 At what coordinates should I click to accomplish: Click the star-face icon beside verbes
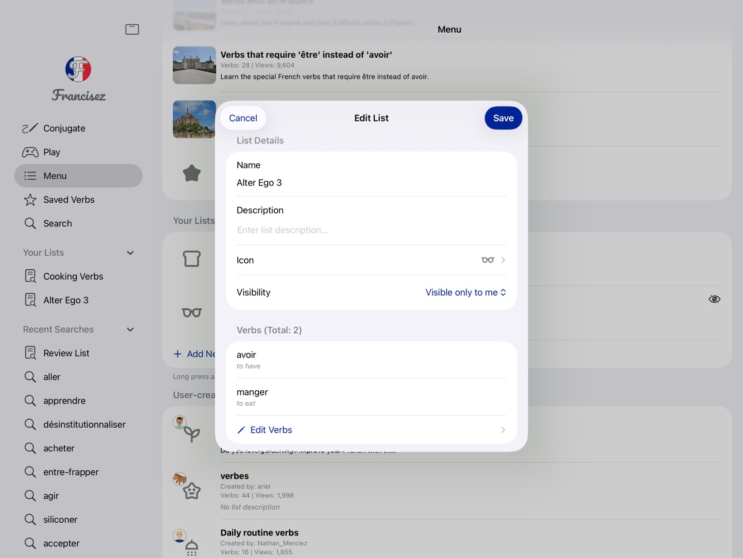[x=192, y=491]
